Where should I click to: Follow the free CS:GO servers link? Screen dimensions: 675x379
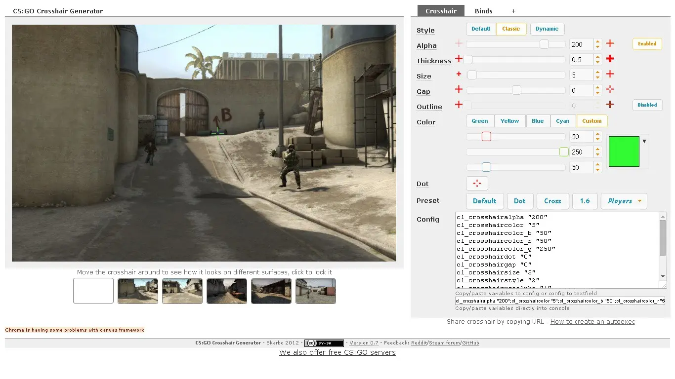click(337, 352)
